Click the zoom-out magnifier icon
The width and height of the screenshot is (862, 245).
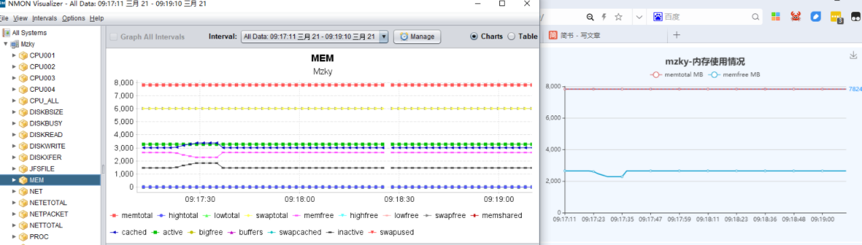(x=591, y=17)
